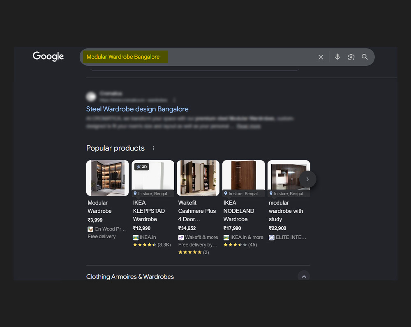Open the Steel Wardrobe design Bangalore link
411x327 pixels.
(137, 109)
